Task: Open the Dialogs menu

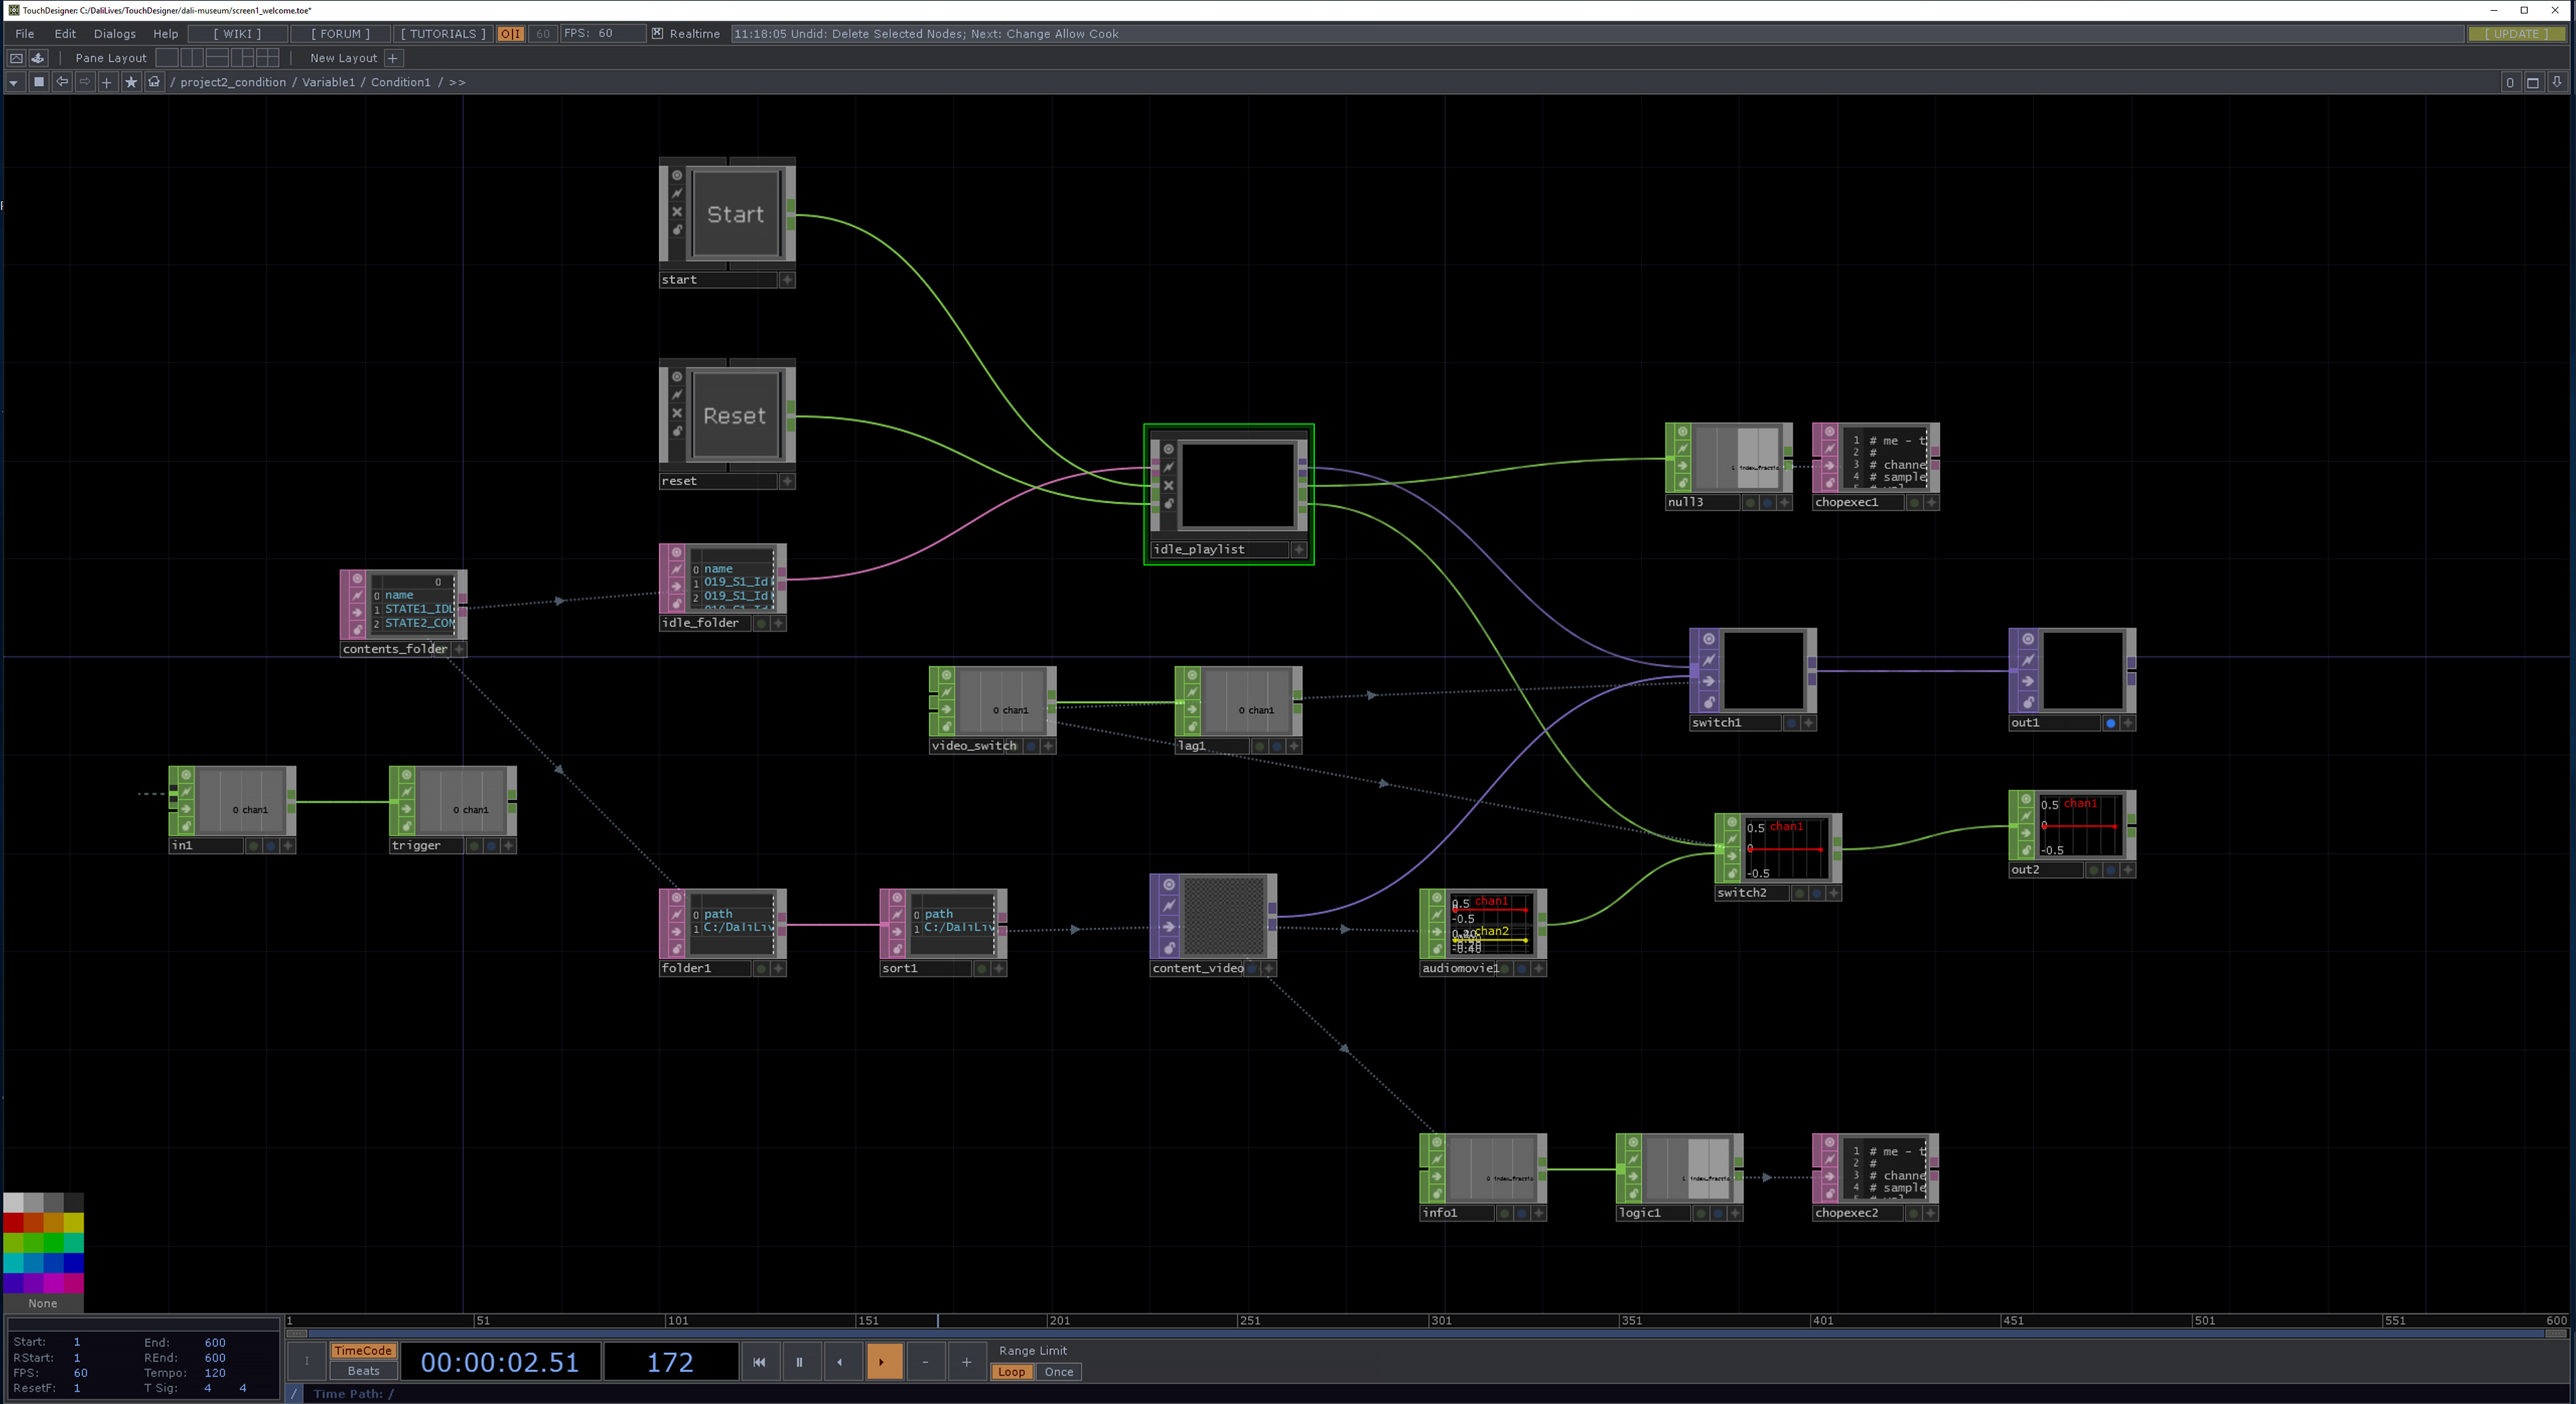Action: [115, 33]
